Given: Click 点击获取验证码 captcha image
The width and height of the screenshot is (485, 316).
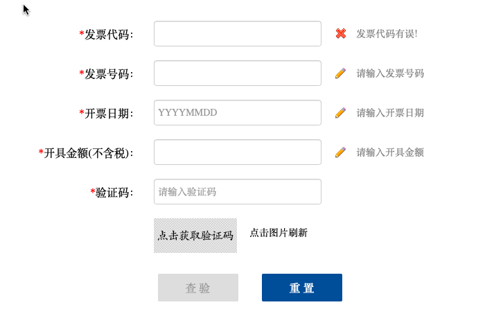Looking at the screenshot, I should pyautogui.click(x=195, y=236).
